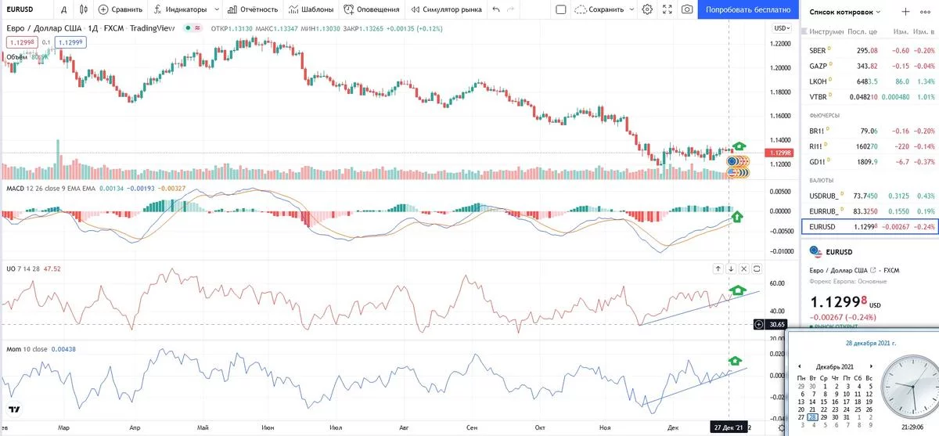Remove the UO indicator pane
The image size is (939, 436).
[x=744, y=268]
